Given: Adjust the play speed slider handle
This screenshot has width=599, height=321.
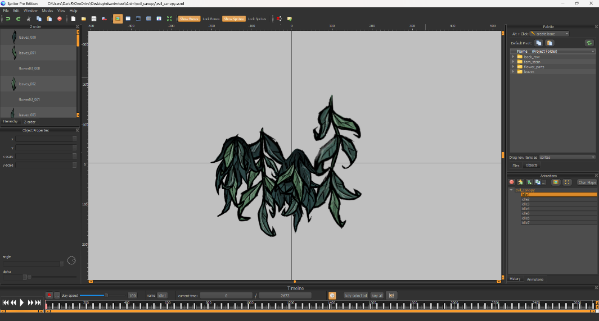Looking at the screenshot, I should pos(106,295).
